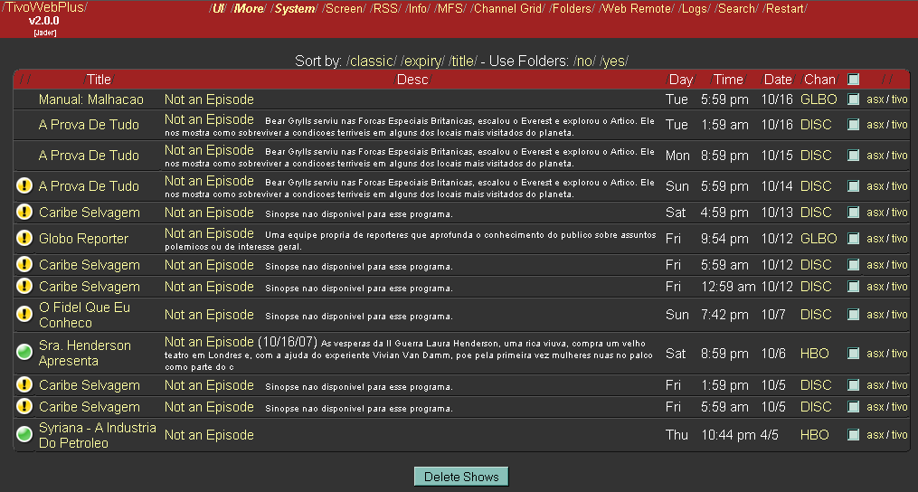Click yellow warning icon beside O Fidel Que Eu Conheco
This screenshot has width=918, height=492.
24,315
